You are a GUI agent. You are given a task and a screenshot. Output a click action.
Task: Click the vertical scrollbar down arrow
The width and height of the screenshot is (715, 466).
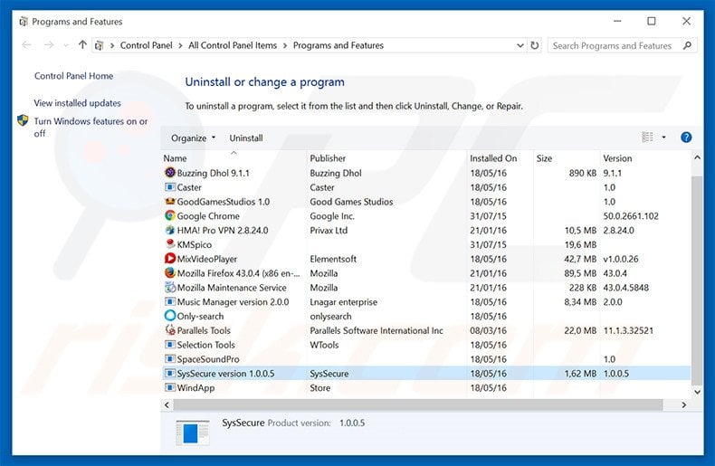pyautogui.click(x=697, y=391)
